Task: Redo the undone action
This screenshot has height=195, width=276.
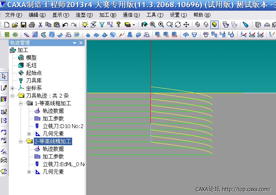Action: pyautogui.click(x=74, y=24)
